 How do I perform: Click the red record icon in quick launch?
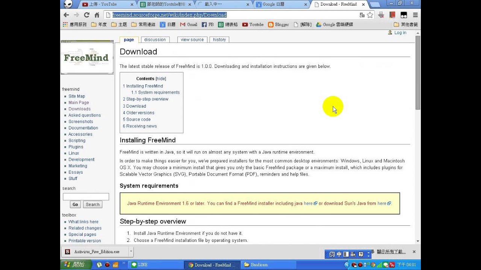coord(107,265)
